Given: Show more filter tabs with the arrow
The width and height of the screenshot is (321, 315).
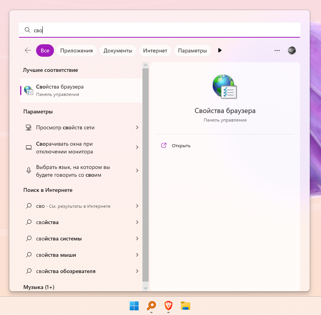Looking at the screenshot, I should point(220,50).
